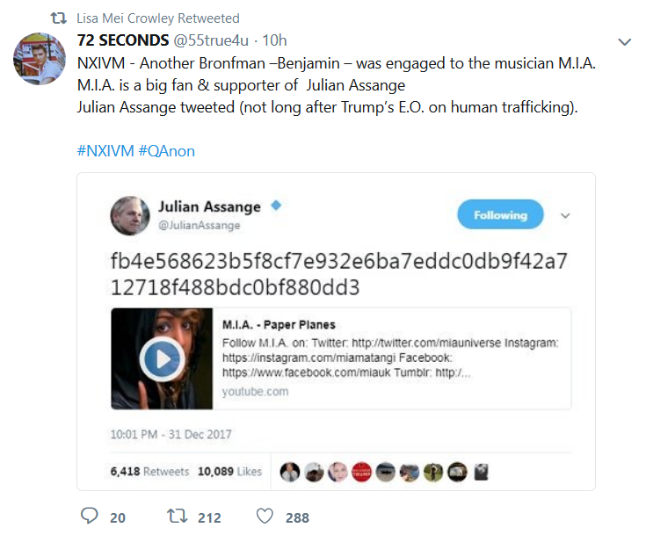Play the M.I.A. Paper Planes video
This screenshot has width=646, height=535.
pos(162,359)
